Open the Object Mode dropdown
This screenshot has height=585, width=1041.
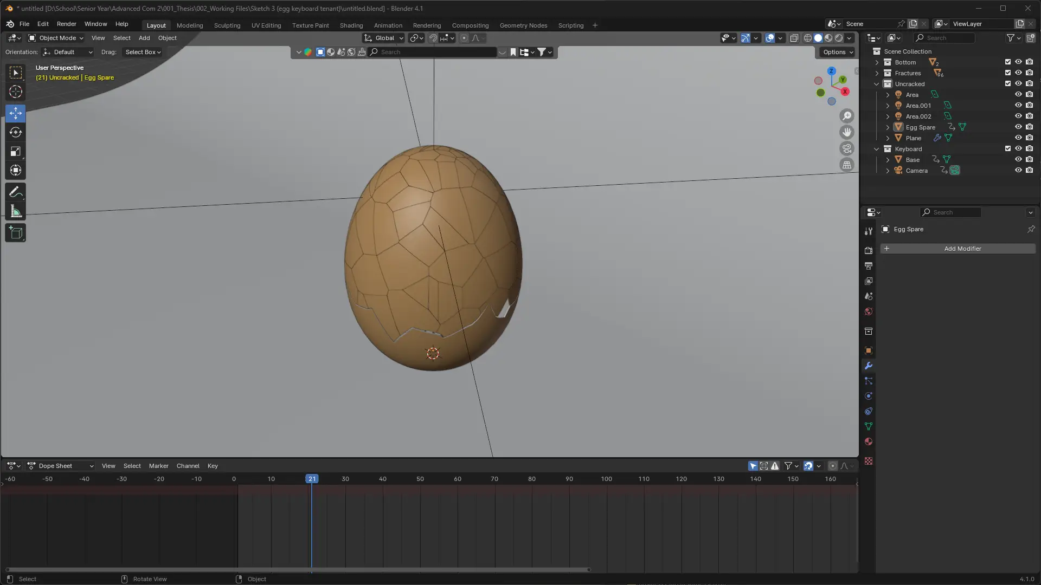[x=56, y=38]
